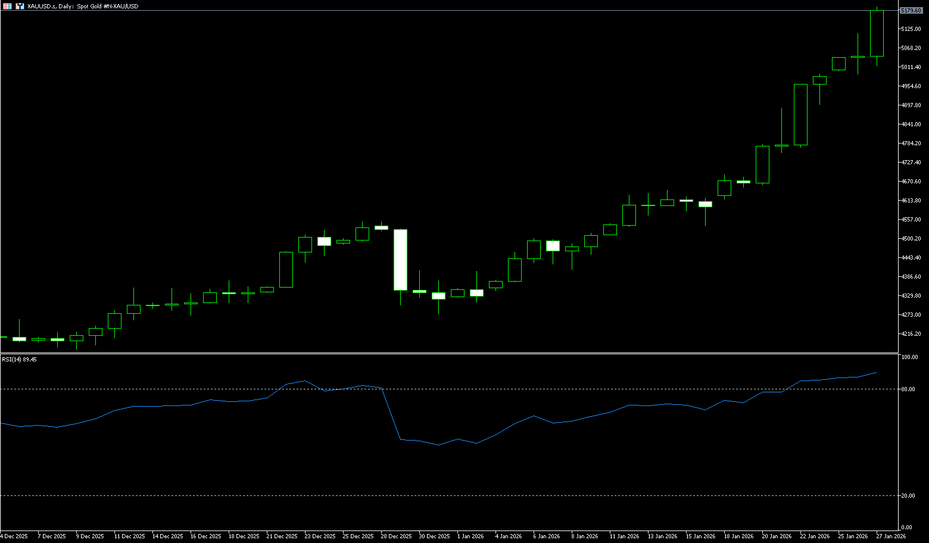Viewport: 929px width, 543px height.
Task: Click the 100.00 label on RSI scale
Action: click(909, 357)
